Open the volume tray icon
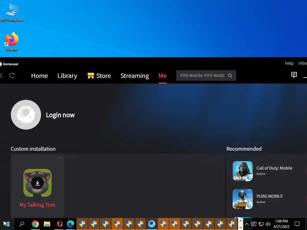 (x=268, y=224)
